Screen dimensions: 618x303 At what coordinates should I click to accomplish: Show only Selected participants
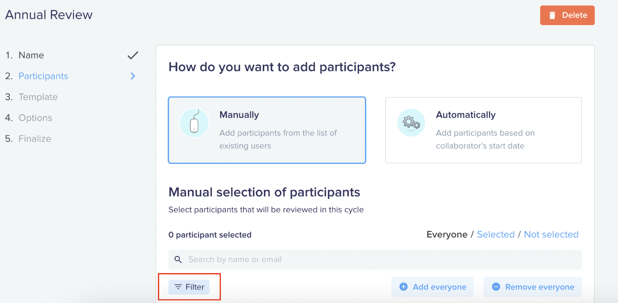495,235
